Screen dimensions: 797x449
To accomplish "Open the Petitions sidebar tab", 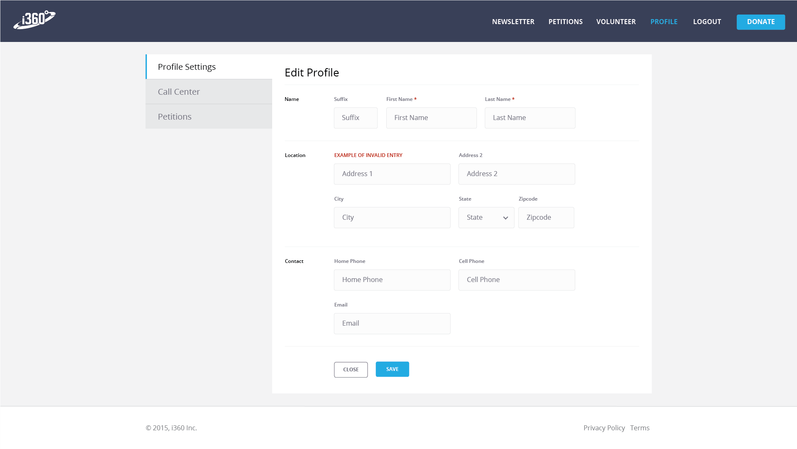I will coord(209,117).
